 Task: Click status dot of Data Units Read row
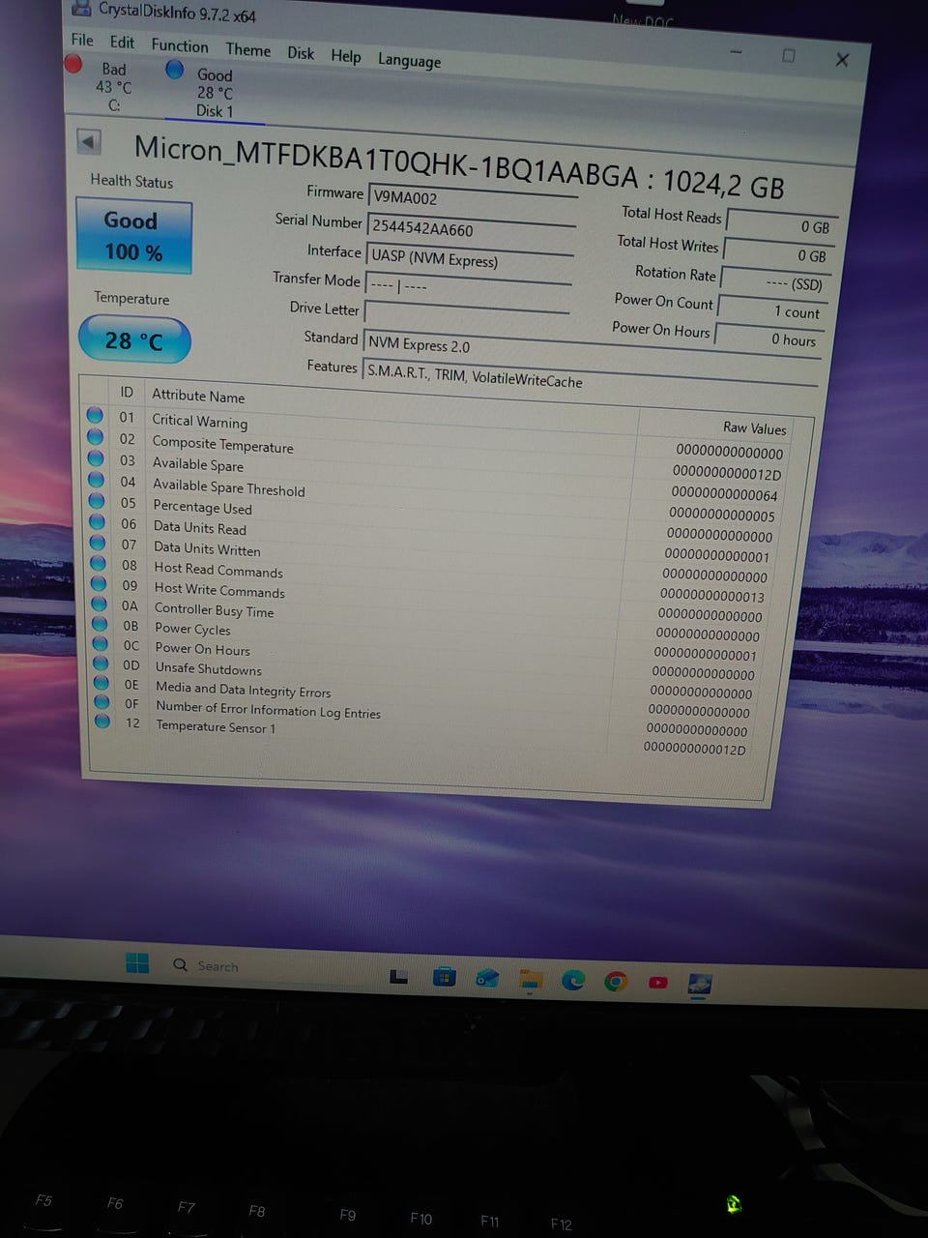(x=98, y=522)
